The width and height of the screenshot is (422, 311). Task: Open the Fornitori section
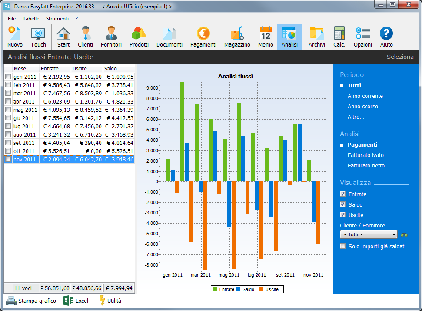pyautogui.click(x=111, y=37)
